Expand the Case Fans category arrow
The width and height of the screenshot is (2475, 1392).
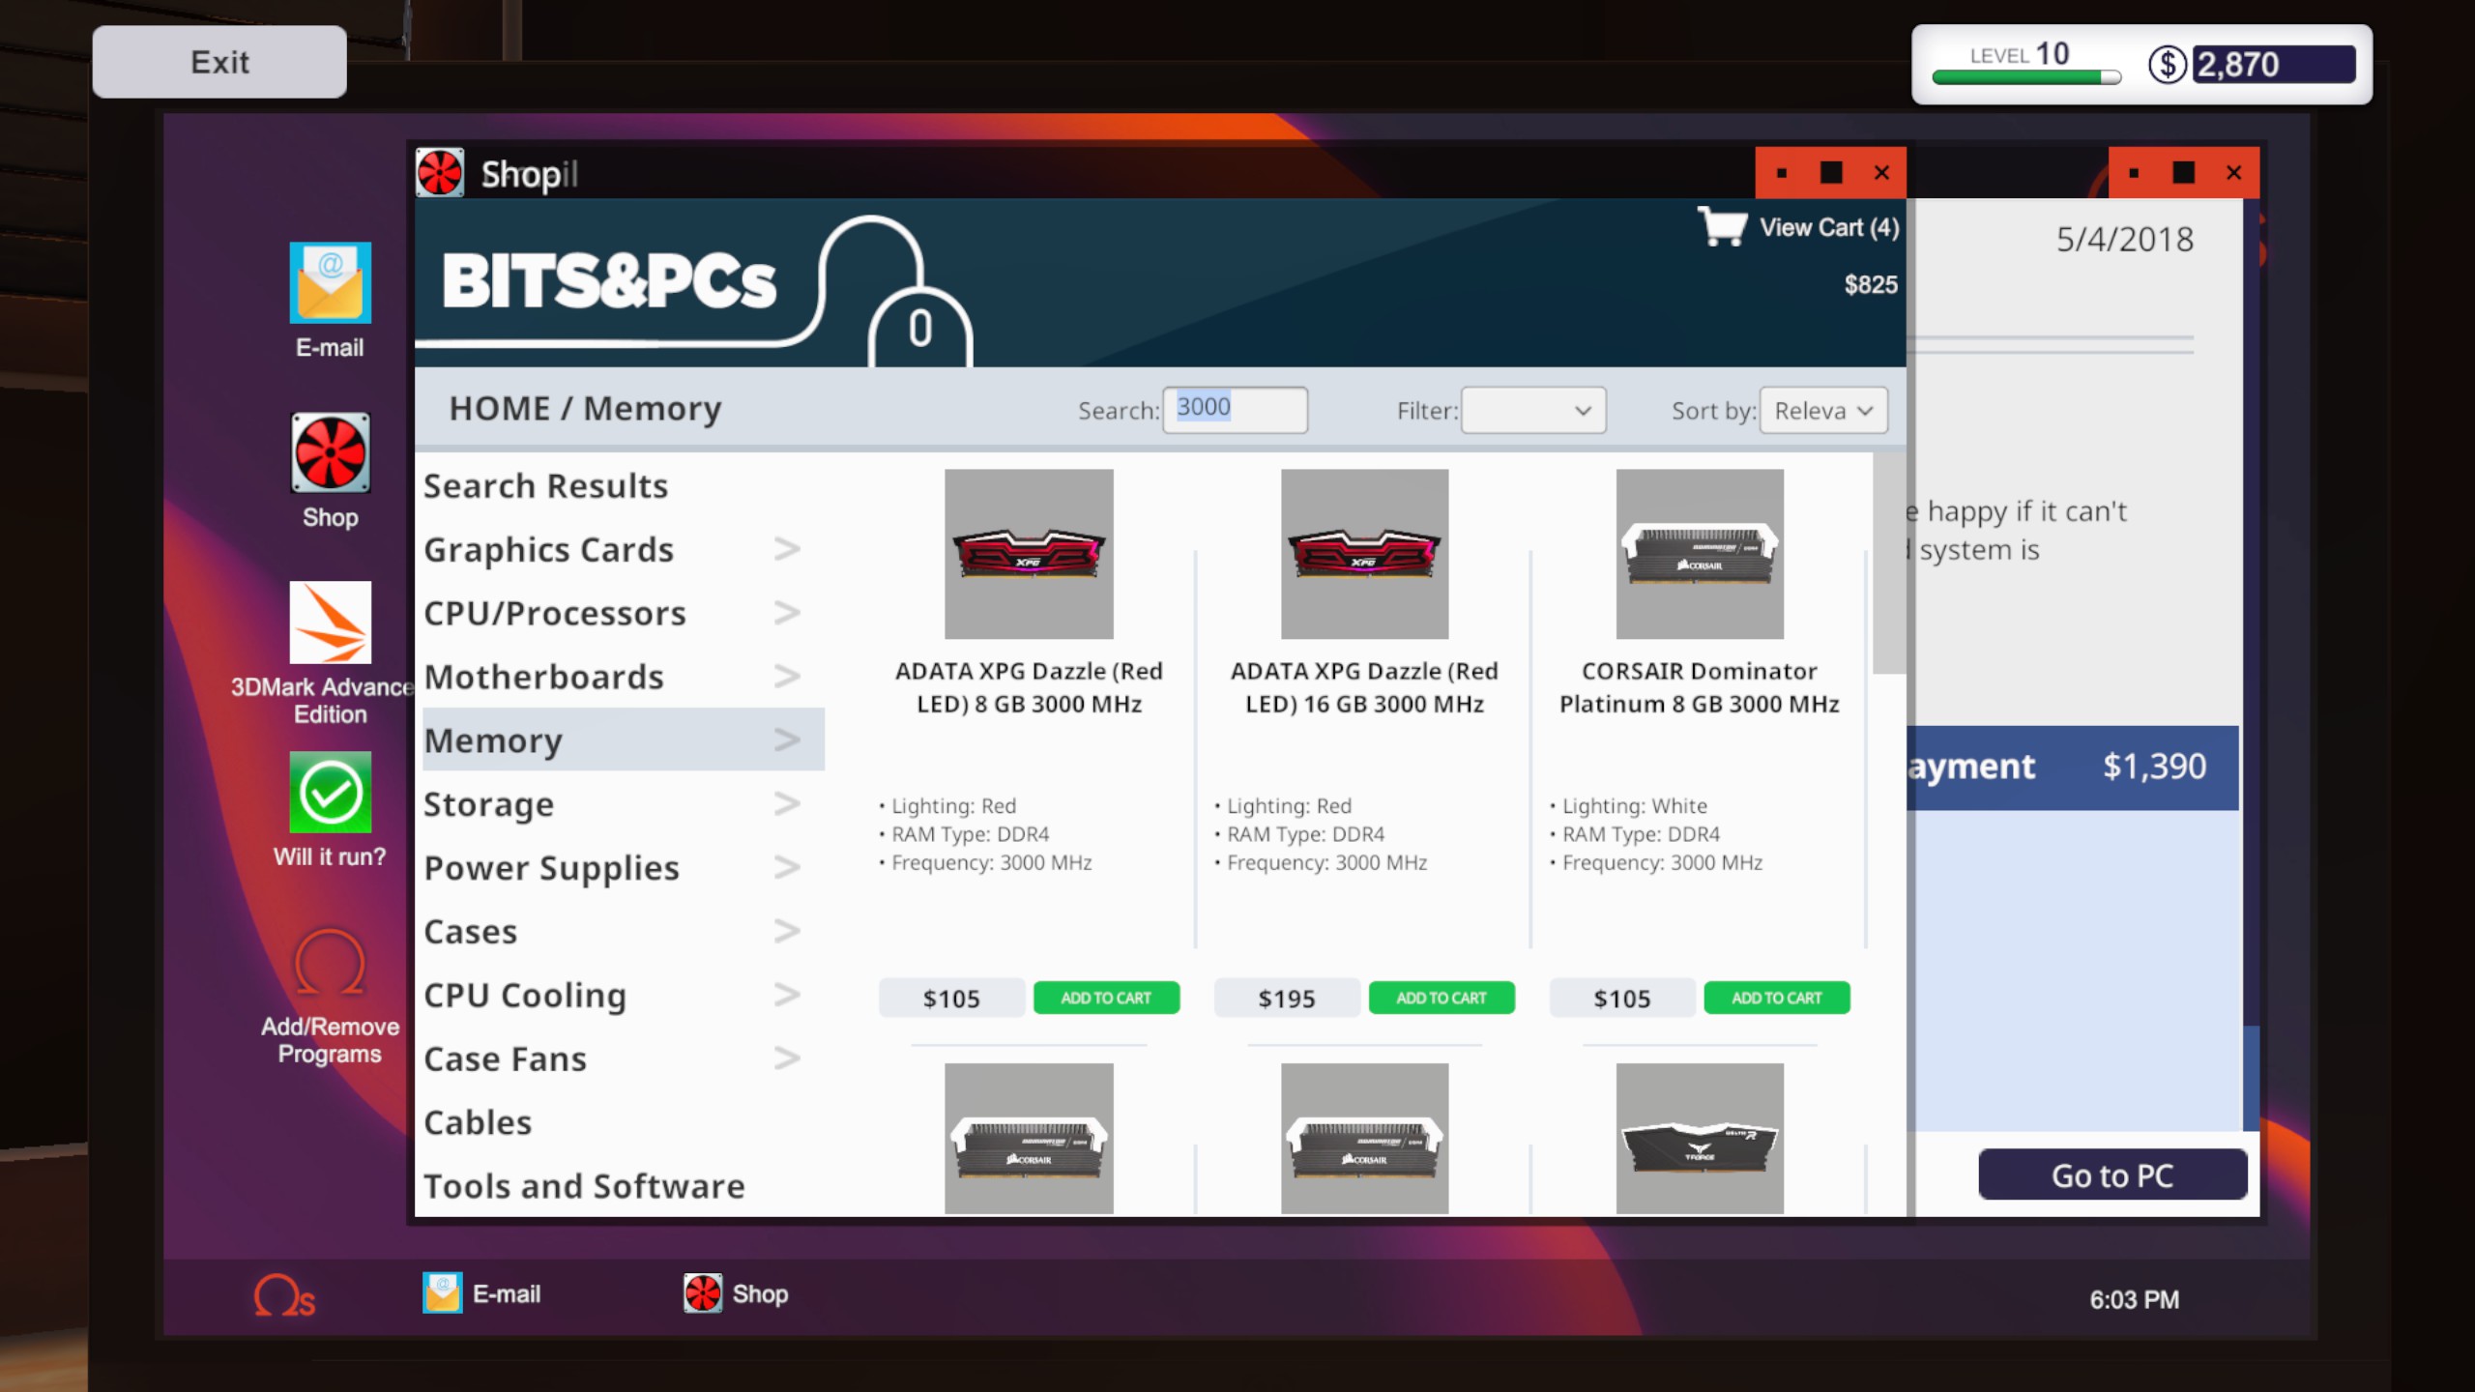pos(787,1058)
